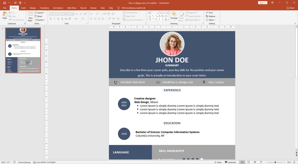This screenshot has width=298, height=164.
Task: Select the right arrow shape in gallery
Action: click(x=159, y=16)
